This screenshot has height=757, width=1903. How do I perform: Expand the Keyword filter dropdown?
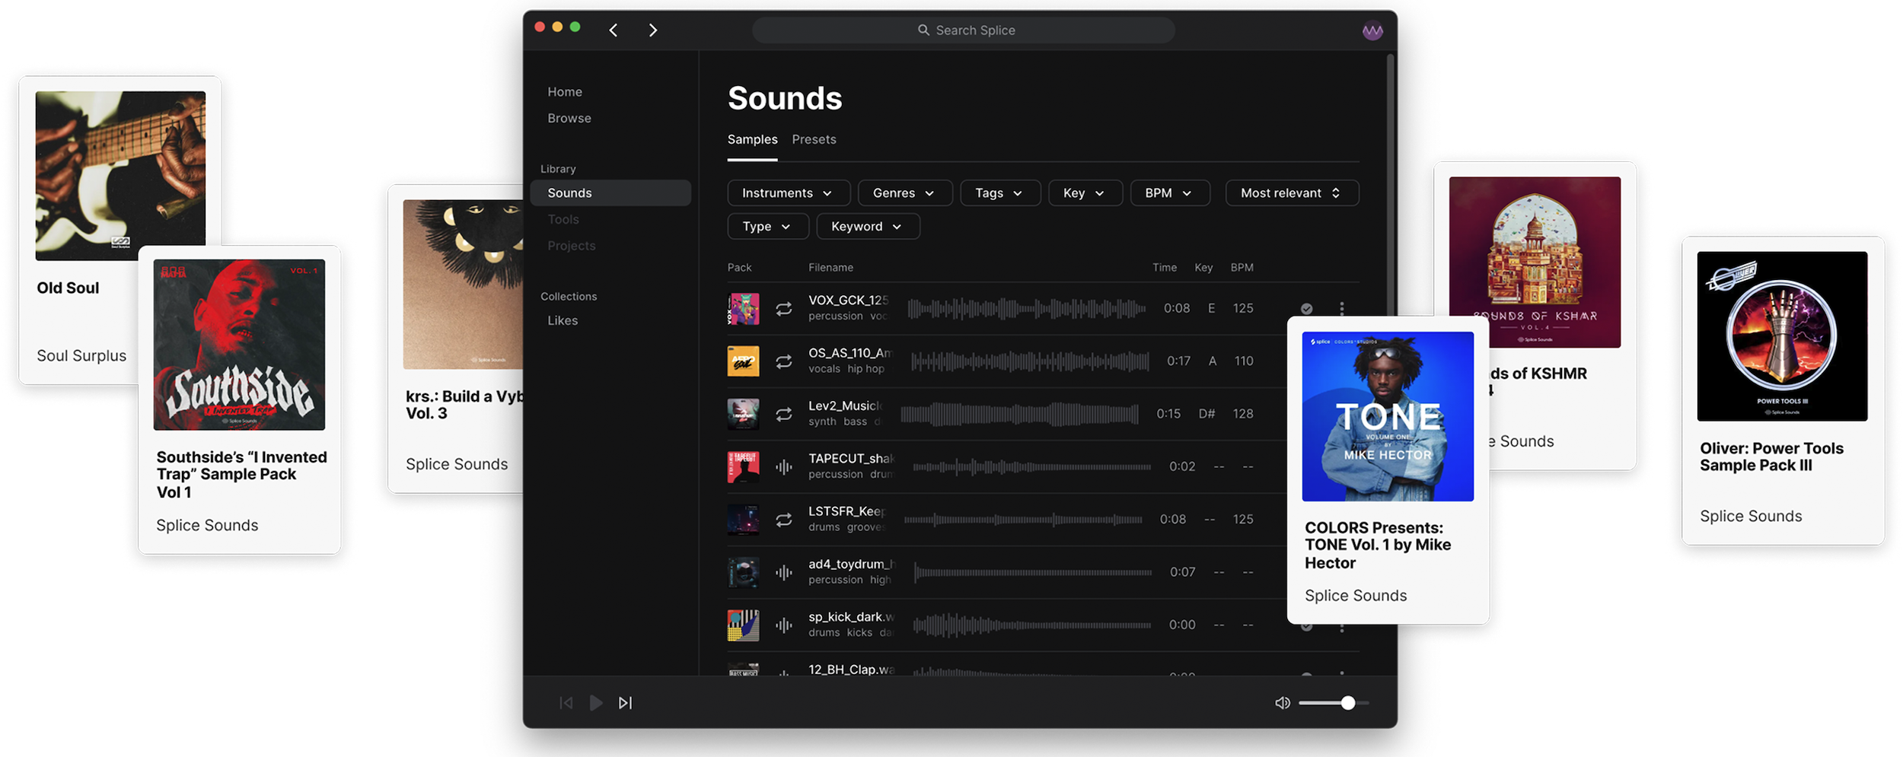click(x=867, y=226)
